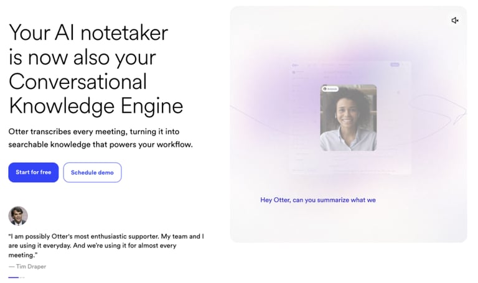Click the name badge on the video tile
478x283 pixels.
[x=330, y=89]
